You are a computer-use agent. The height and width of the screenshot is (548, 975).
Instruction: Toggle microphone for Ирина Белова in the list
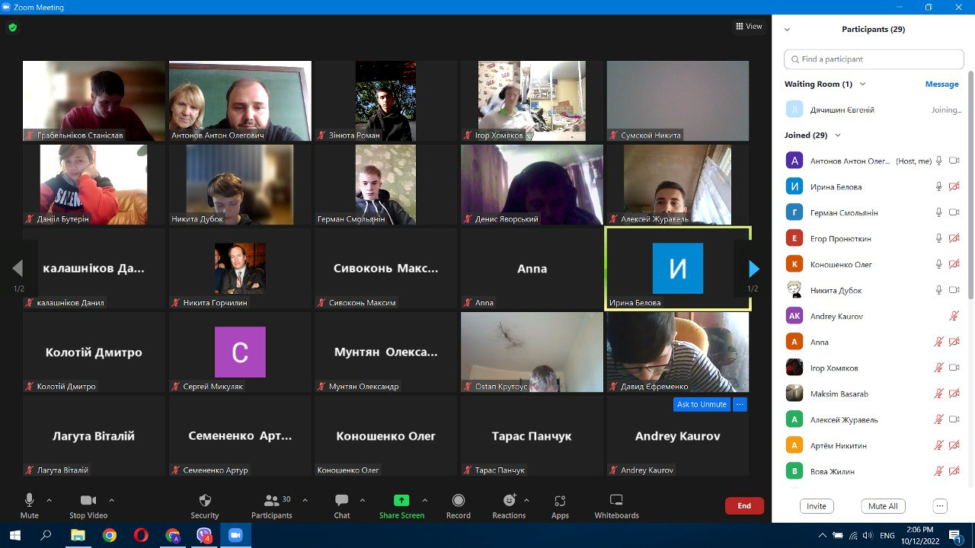939,186
